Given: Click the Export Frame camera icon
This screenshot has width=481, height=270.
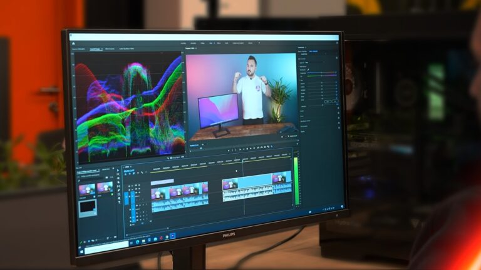Looking at the screenshot, I should click(265, 147).
